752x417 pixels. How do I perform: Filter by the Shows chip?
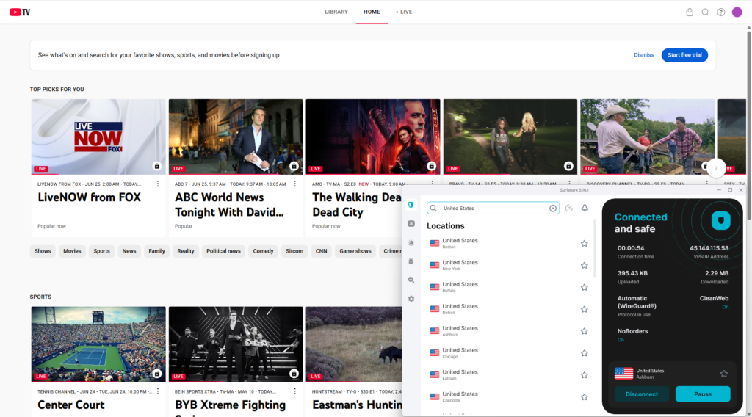point(43,251)
